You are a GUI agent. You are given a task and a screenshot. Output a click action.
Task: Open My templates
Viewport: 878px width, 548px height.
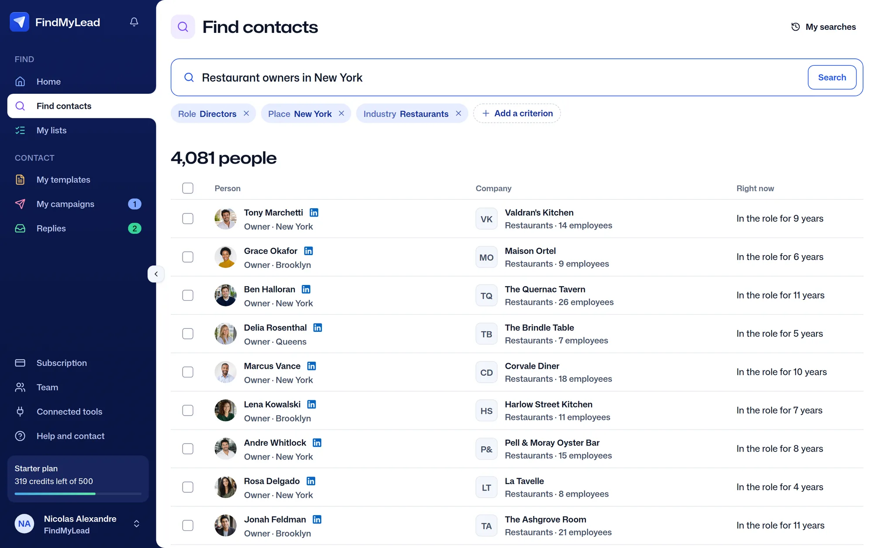(x=78, y=180)
